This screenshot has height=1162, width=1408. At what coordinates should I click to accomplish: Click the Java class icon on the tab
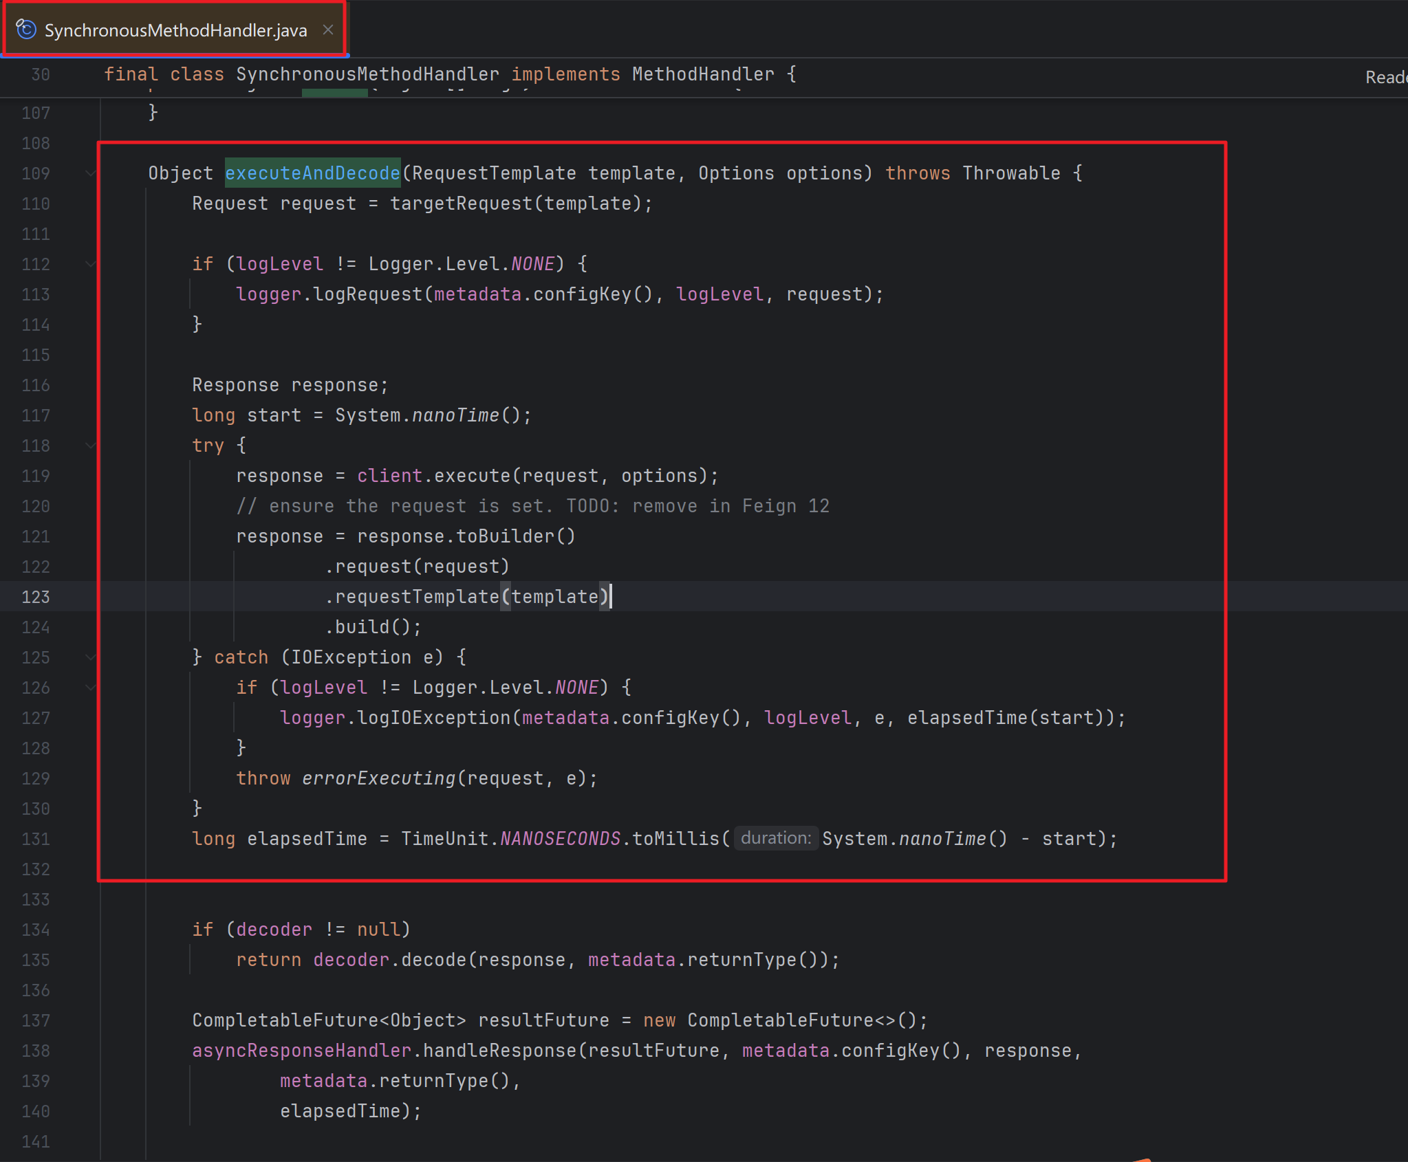coord(26,30)
